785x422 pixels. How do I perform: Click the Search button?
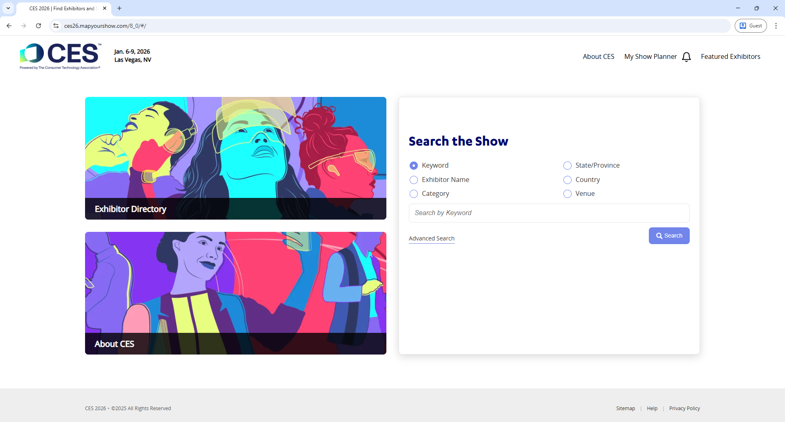click(x=669, y=236)
